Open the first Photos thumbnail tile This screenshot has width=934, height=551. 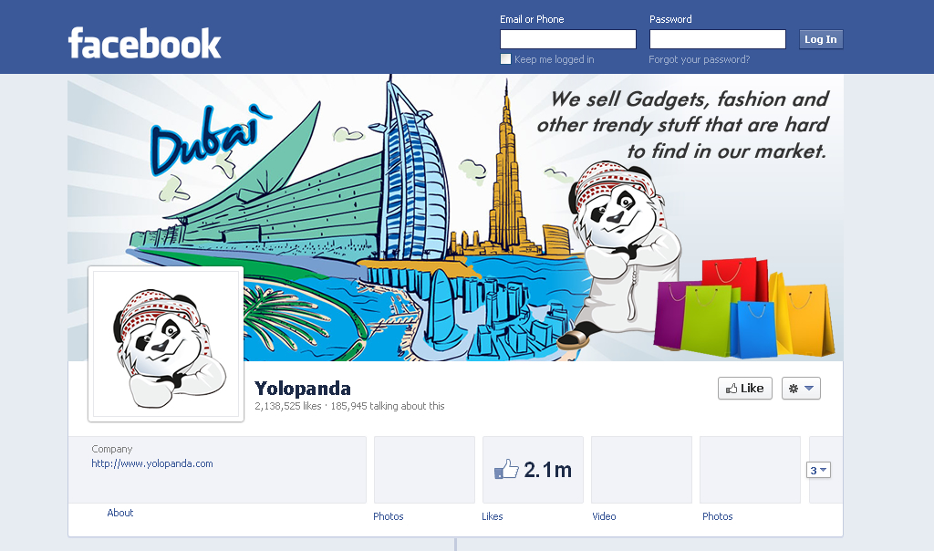(x=424, y=470)
